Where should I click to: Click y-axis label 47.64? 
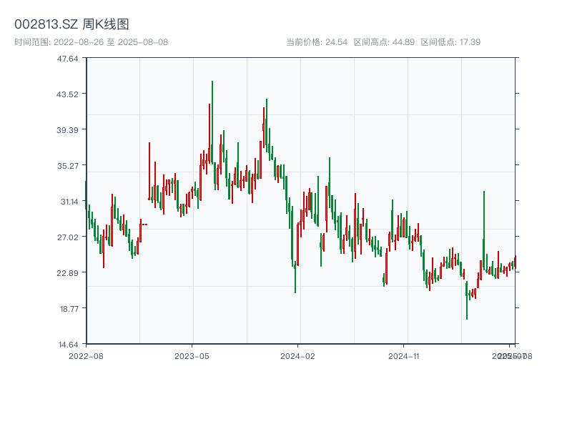point(67,59)
